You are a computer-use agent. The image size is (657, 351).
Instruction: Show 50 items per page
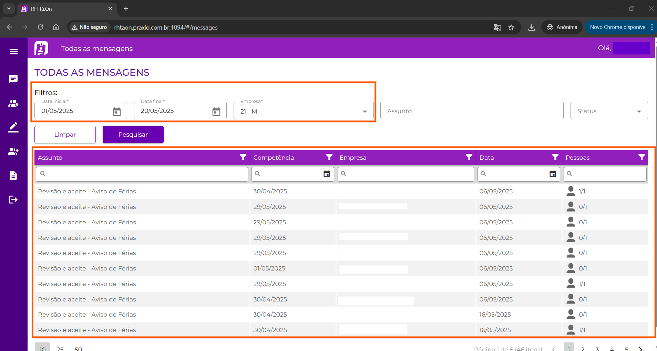(x=78, y=348)
